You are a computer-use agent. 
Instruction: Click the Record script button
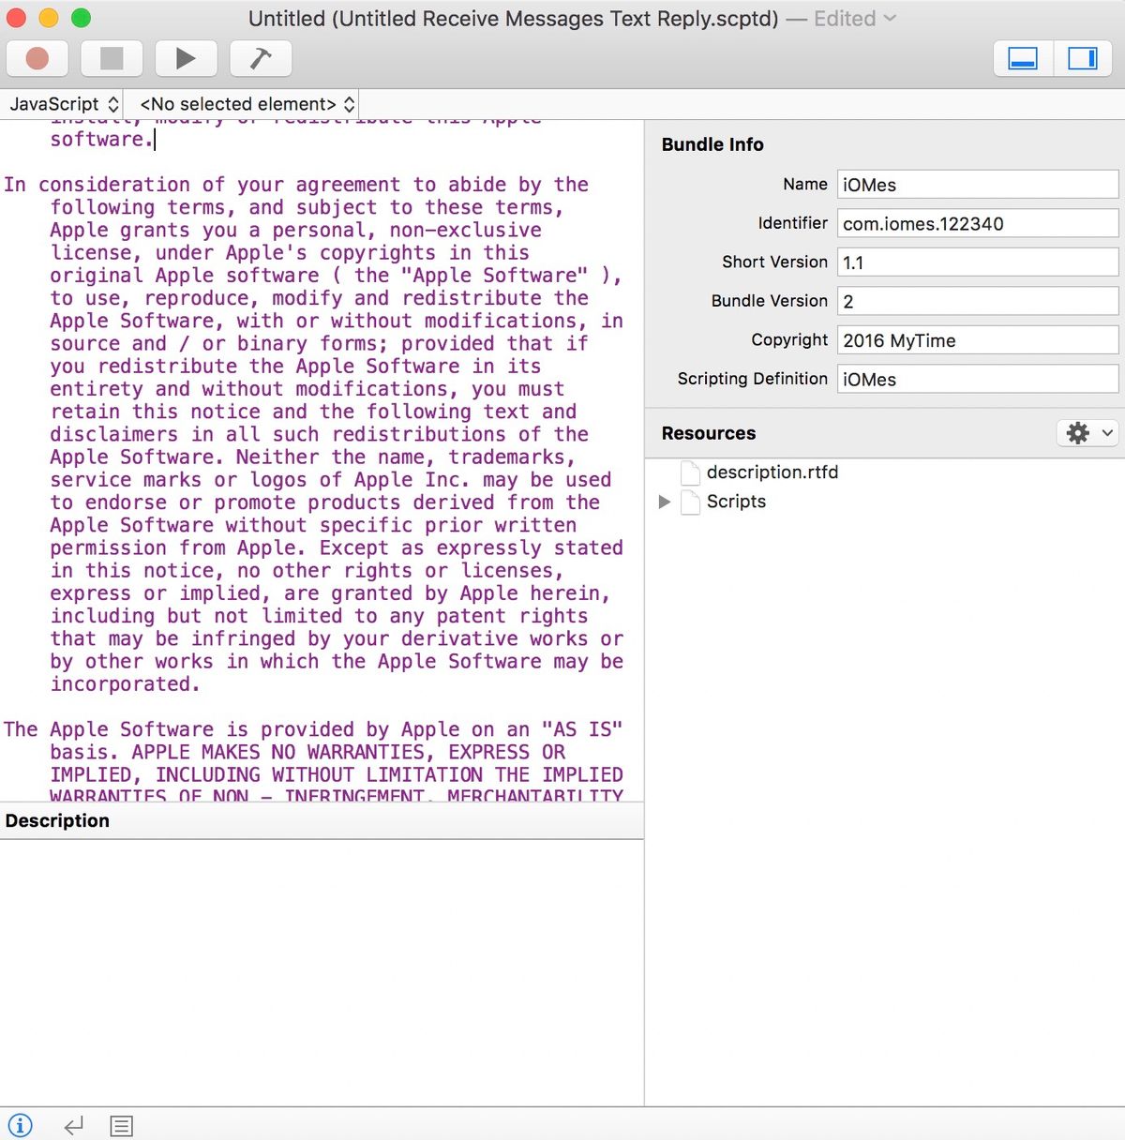37,58
